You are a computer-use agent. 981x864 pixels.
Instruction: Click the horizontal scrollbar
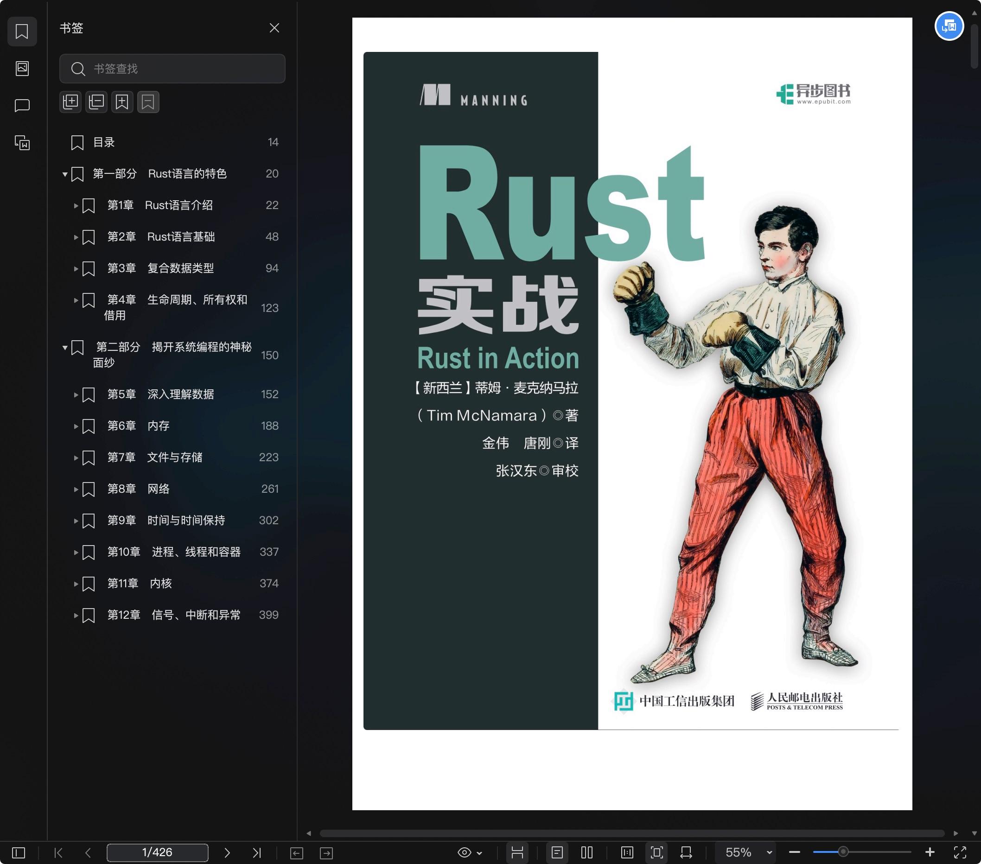click(x=631, y=833)
